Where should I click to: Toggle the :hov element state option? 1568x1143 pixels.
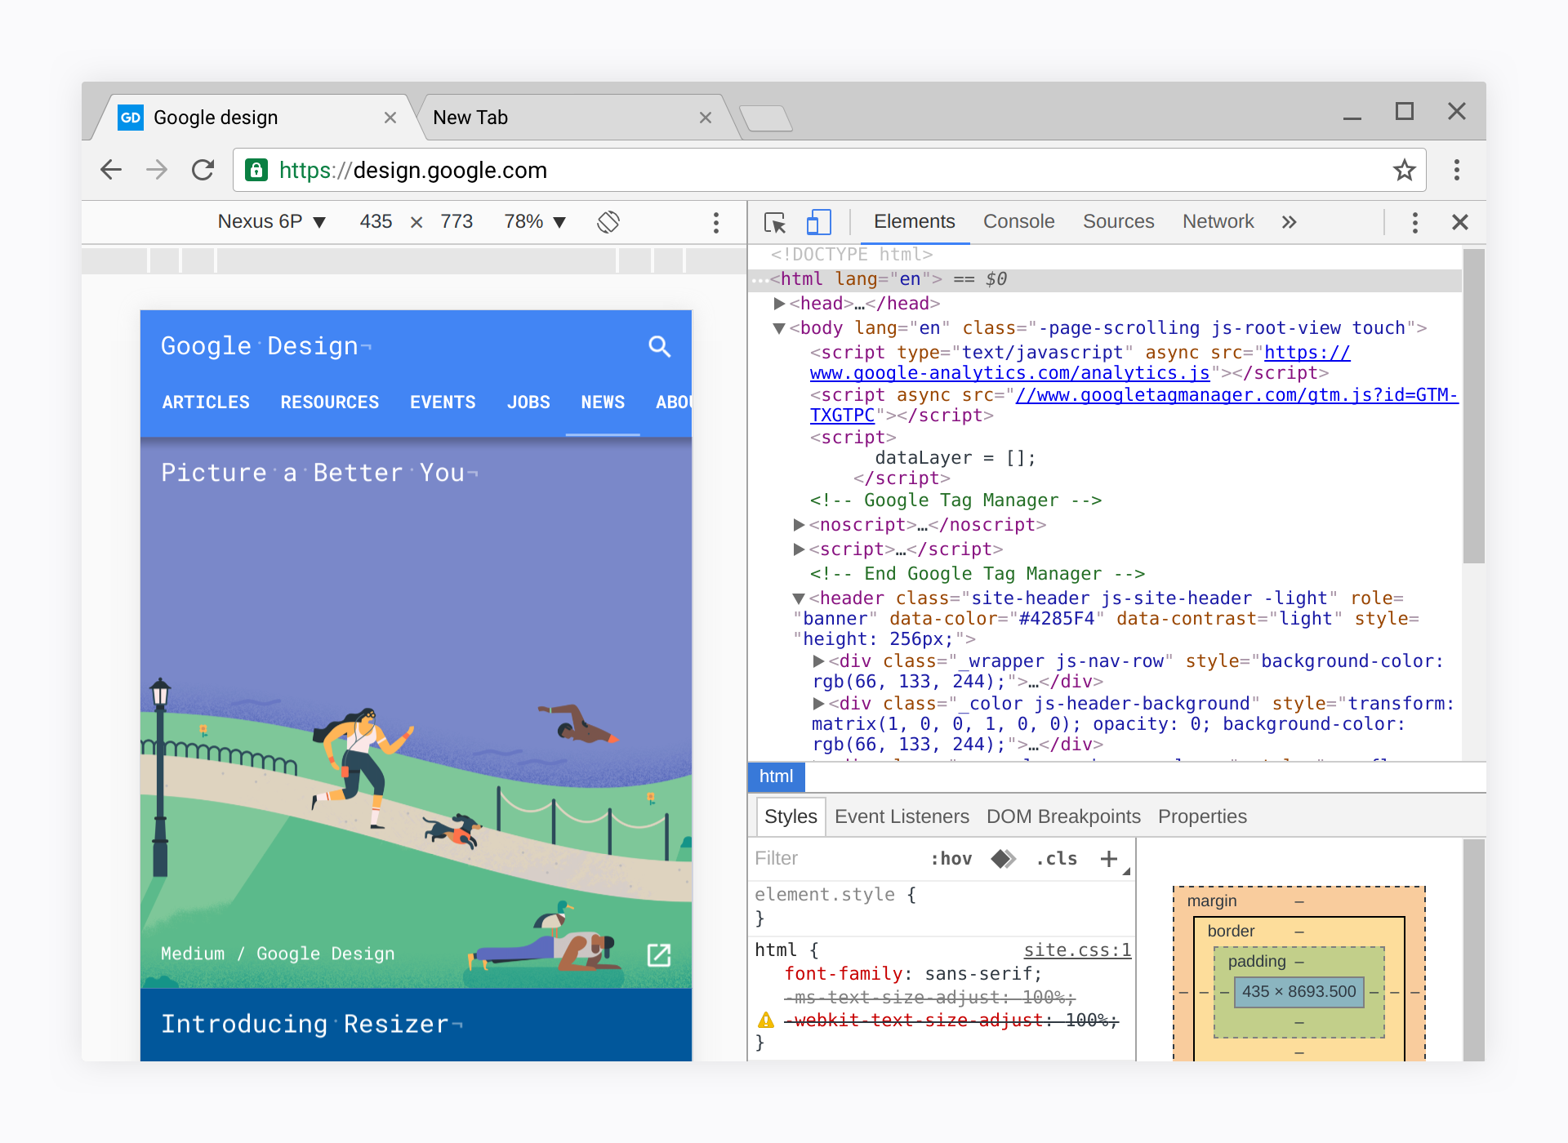tap(951, 859)
